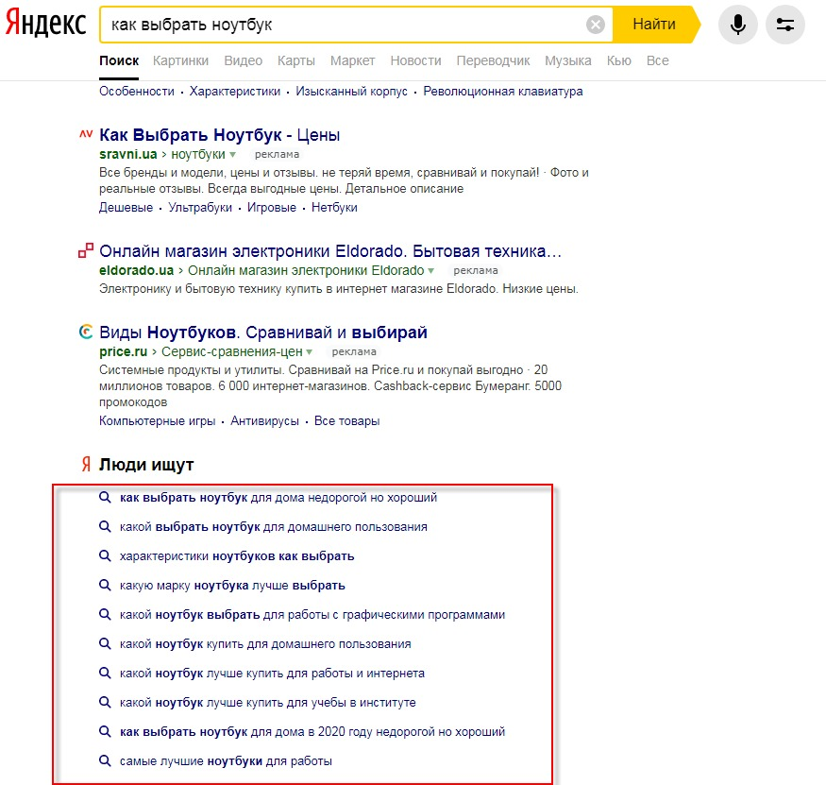Open the Карты tab
The width and height of the screenshot is (826, 785).
[x=296, y=60]
